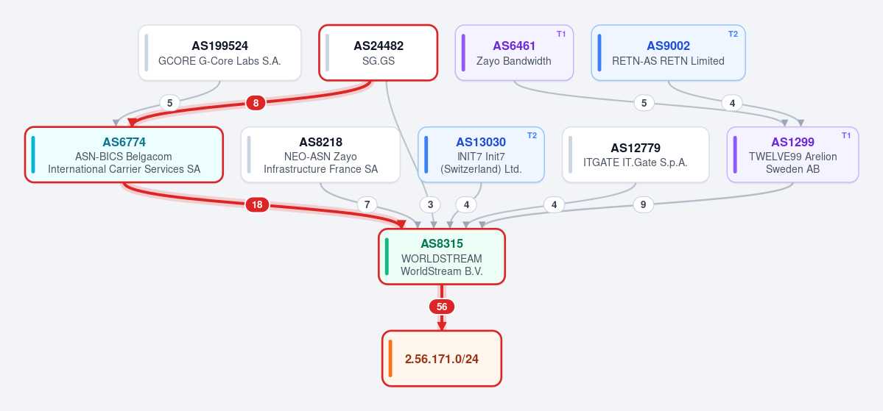Image resolution: width=883 pixels, height=411 pixels.
Task: Open AS12779 ITGATE node
Action: click(x=636, y=154)
